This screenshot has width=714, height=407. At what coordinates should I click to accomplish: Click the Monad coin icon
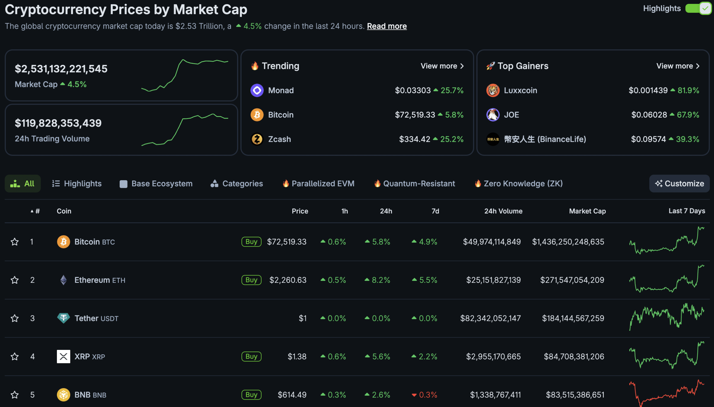point(257,90)
